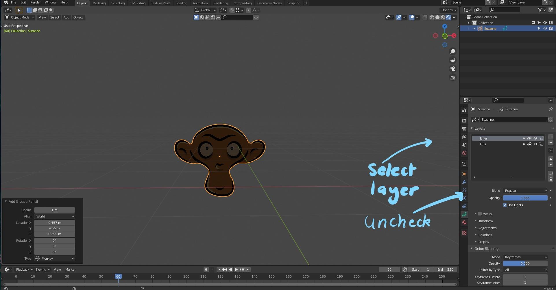Switch perspective/orthographic with the grid icon

point(453,78)
